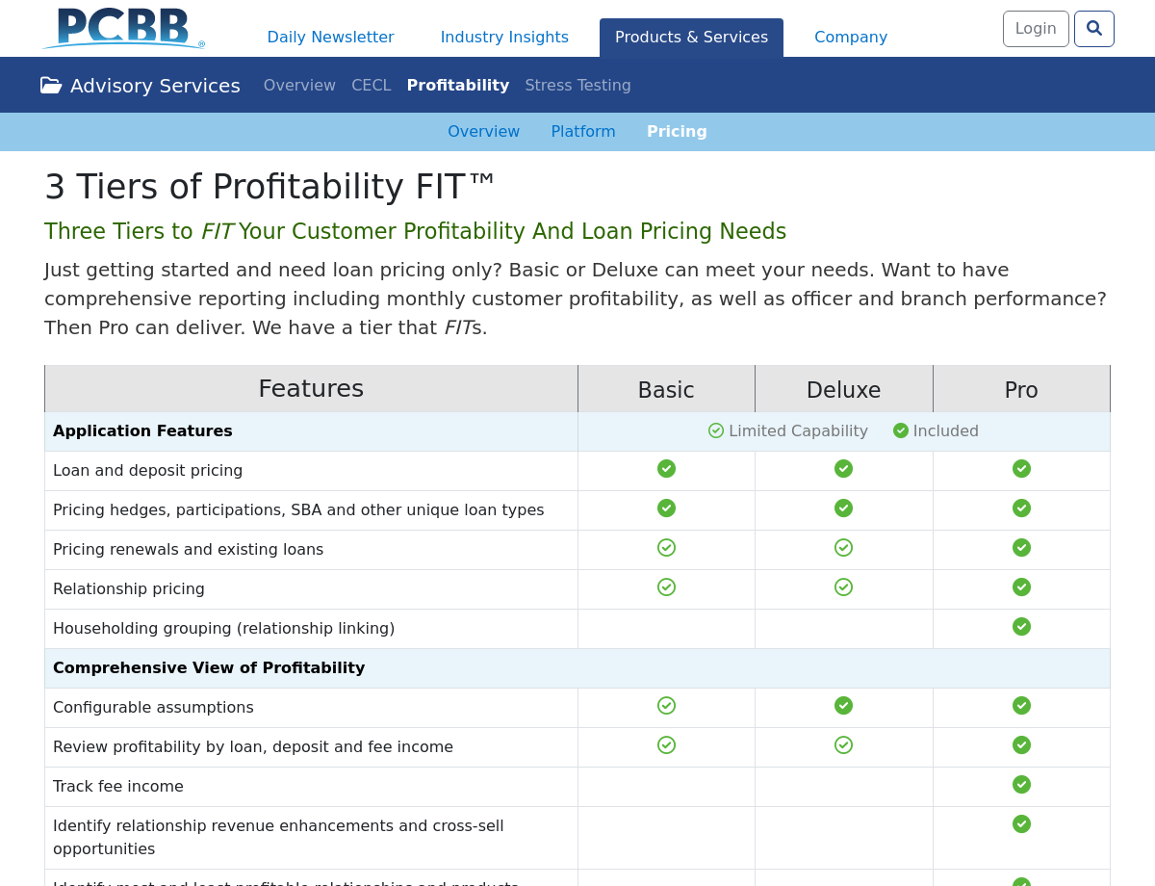Click Basic checkmark for Pricing hedges row
Image resolution: width=1155 pixels, height=886 pixels.
point(666,508)
